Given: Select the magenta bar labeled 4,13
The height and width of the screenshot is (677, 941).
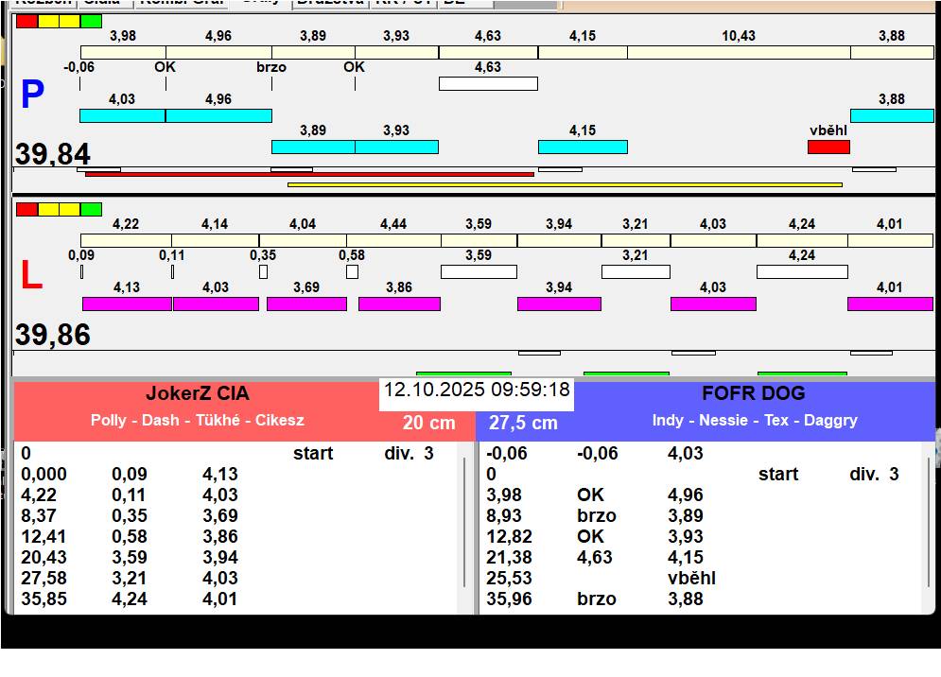Looking at the screenshot, I should pos(127,304).
